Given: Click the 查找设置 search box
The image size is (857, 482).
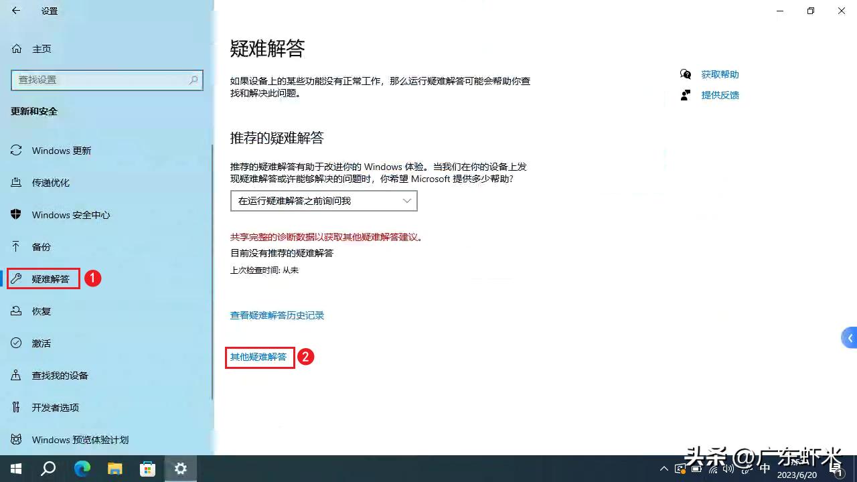Looking at the screenshot, I should coord(107,80).
